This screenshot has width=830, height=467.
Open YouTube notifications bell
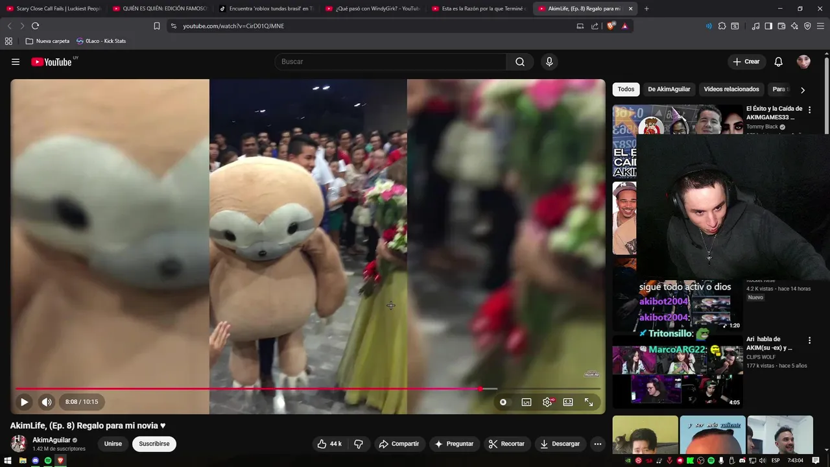[779, 62]
